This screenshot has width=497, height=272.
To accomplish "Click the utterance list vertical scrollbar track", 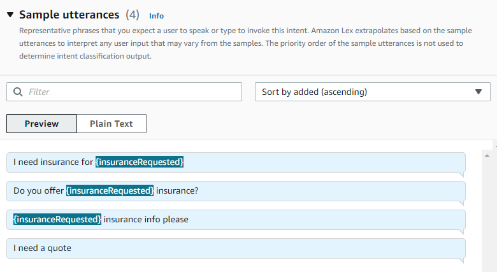I will pyautogui.click(x=490, y=210).
